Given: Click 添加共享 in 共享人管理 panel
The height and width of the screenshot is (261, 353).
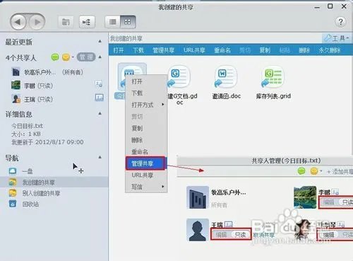Looking at the screenshot, I should click(x=340, y=172).
